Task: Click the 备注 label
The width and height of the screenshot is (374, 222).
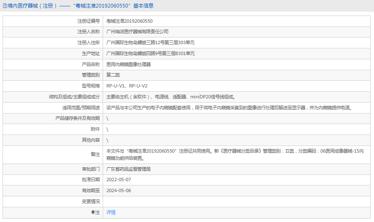Action: coord(95,155)
